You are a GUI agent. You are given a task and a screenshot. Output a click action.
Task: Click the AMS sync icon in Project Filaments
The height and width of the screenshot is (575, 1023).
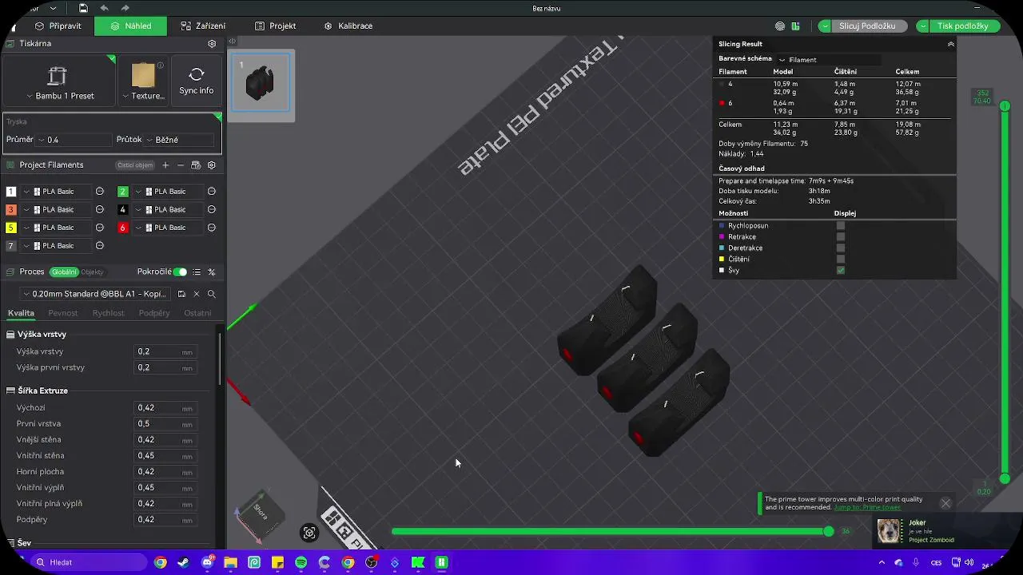pos(196,165)
